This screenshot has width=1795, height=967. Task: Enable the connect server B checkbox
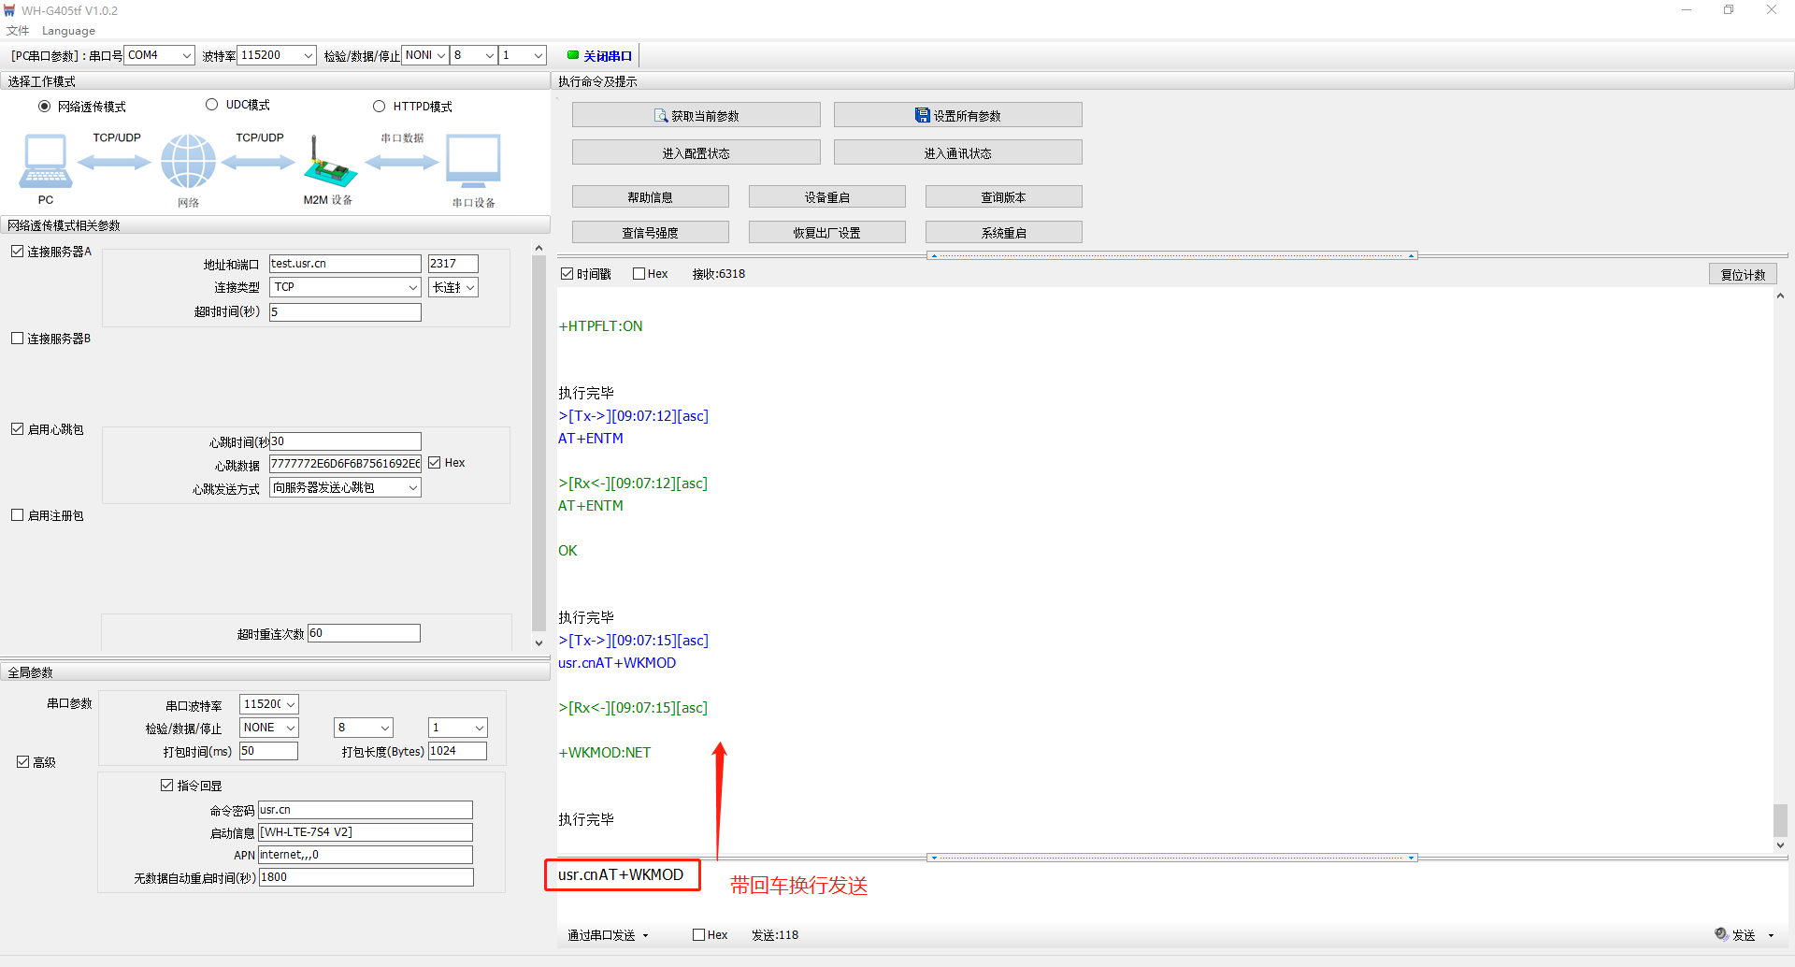(18, 339)
